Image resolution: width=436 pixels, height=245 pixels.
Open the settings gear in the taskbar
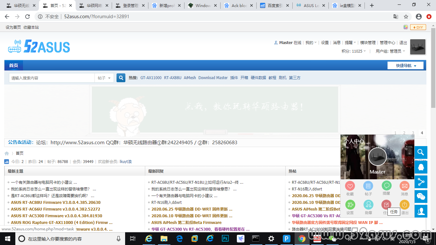(x=271, y=239)
